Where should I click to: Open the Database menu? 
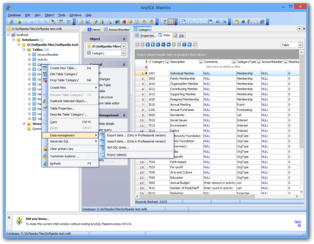point(14,15)
